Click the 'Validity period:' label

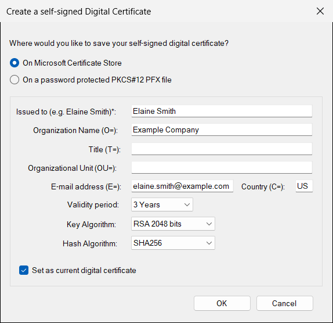coord(93,204)
